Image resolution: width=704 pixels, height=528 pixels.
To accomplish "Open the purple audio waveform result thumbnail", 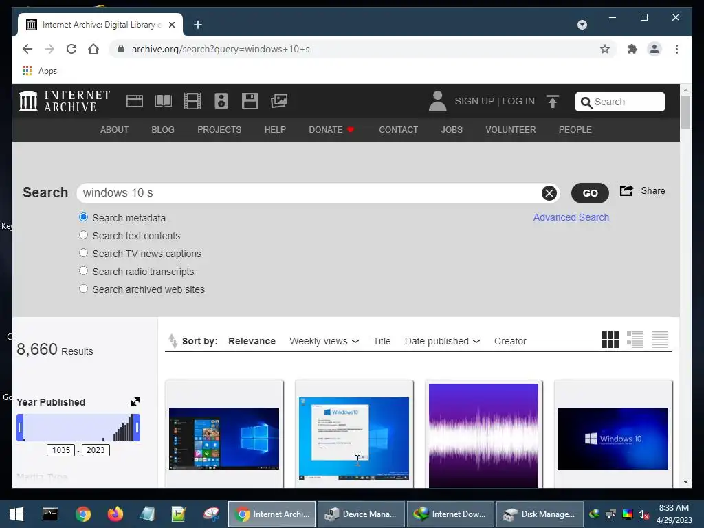I will 483,435.
